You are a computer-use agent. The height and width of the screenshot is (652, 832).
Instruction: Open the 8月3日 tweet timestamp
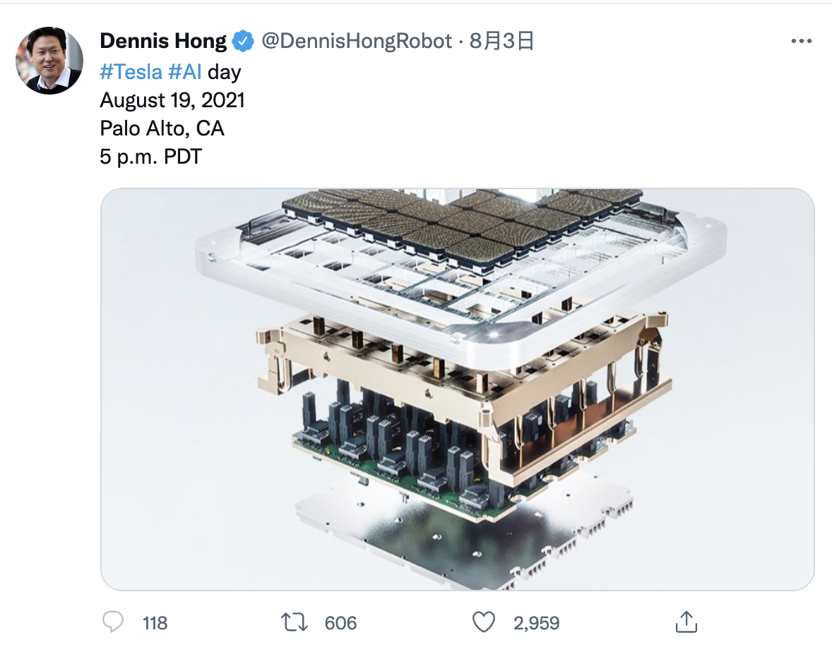pos(501,42)
